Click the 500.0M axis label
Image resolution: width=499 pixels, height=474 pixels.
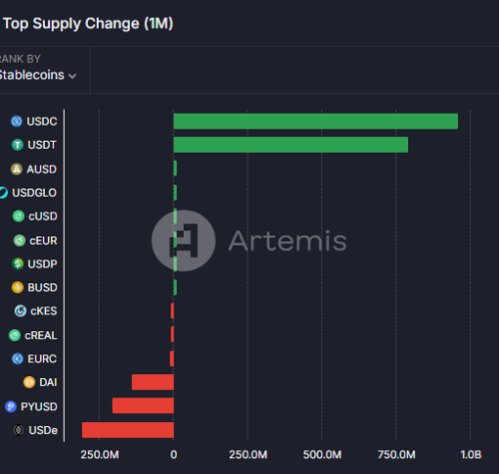coord(322,455)
